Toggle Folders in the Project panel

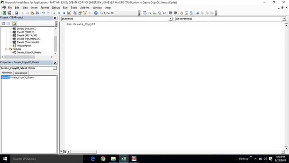click(x=14, y=23)
